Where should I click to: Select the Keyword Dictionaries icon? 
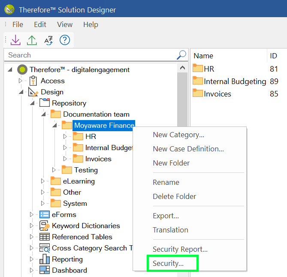point(44,226)
